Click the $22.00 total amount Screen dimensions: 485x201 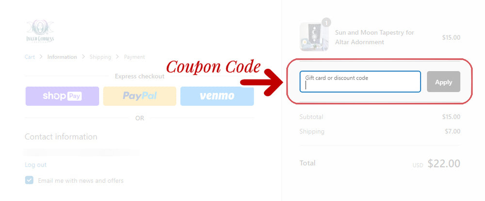point(444,164)
